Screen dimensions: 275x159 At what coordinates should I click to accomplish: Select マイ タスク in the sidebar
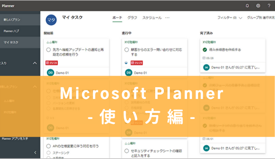(20, 42)
